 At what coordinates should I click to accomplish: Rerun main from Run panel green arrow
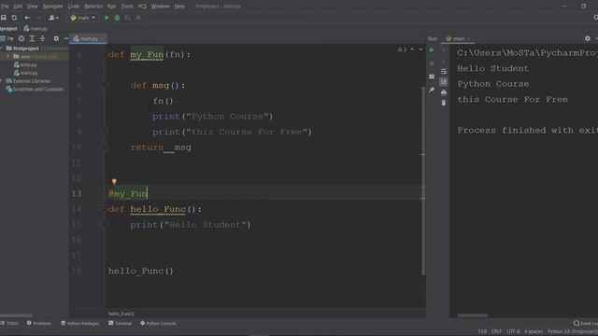pyautogui.click(x=432, y=49)
